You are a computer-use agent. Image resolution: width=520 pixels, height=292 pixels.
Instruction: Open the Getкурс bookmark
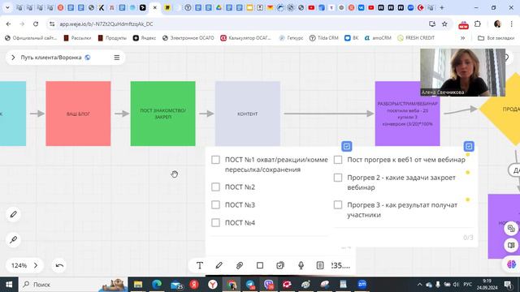pyautogui.click(x=291, y=38)
